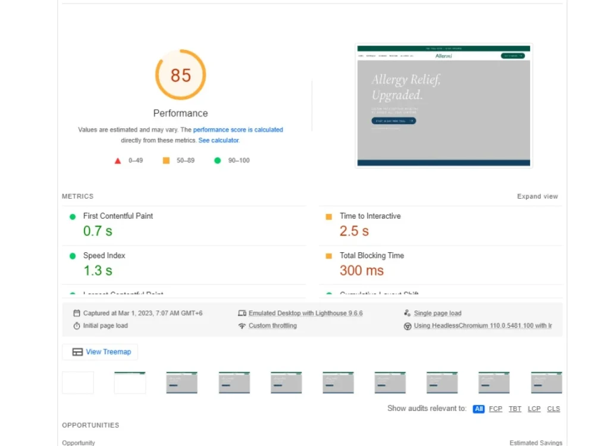Click the stopwatch icon beside Initial page load

[x=77, y=326]
